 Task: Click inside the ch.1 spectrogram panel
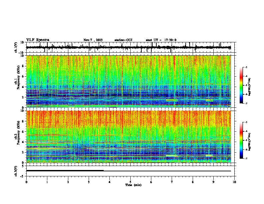click(x=129, y=81)
